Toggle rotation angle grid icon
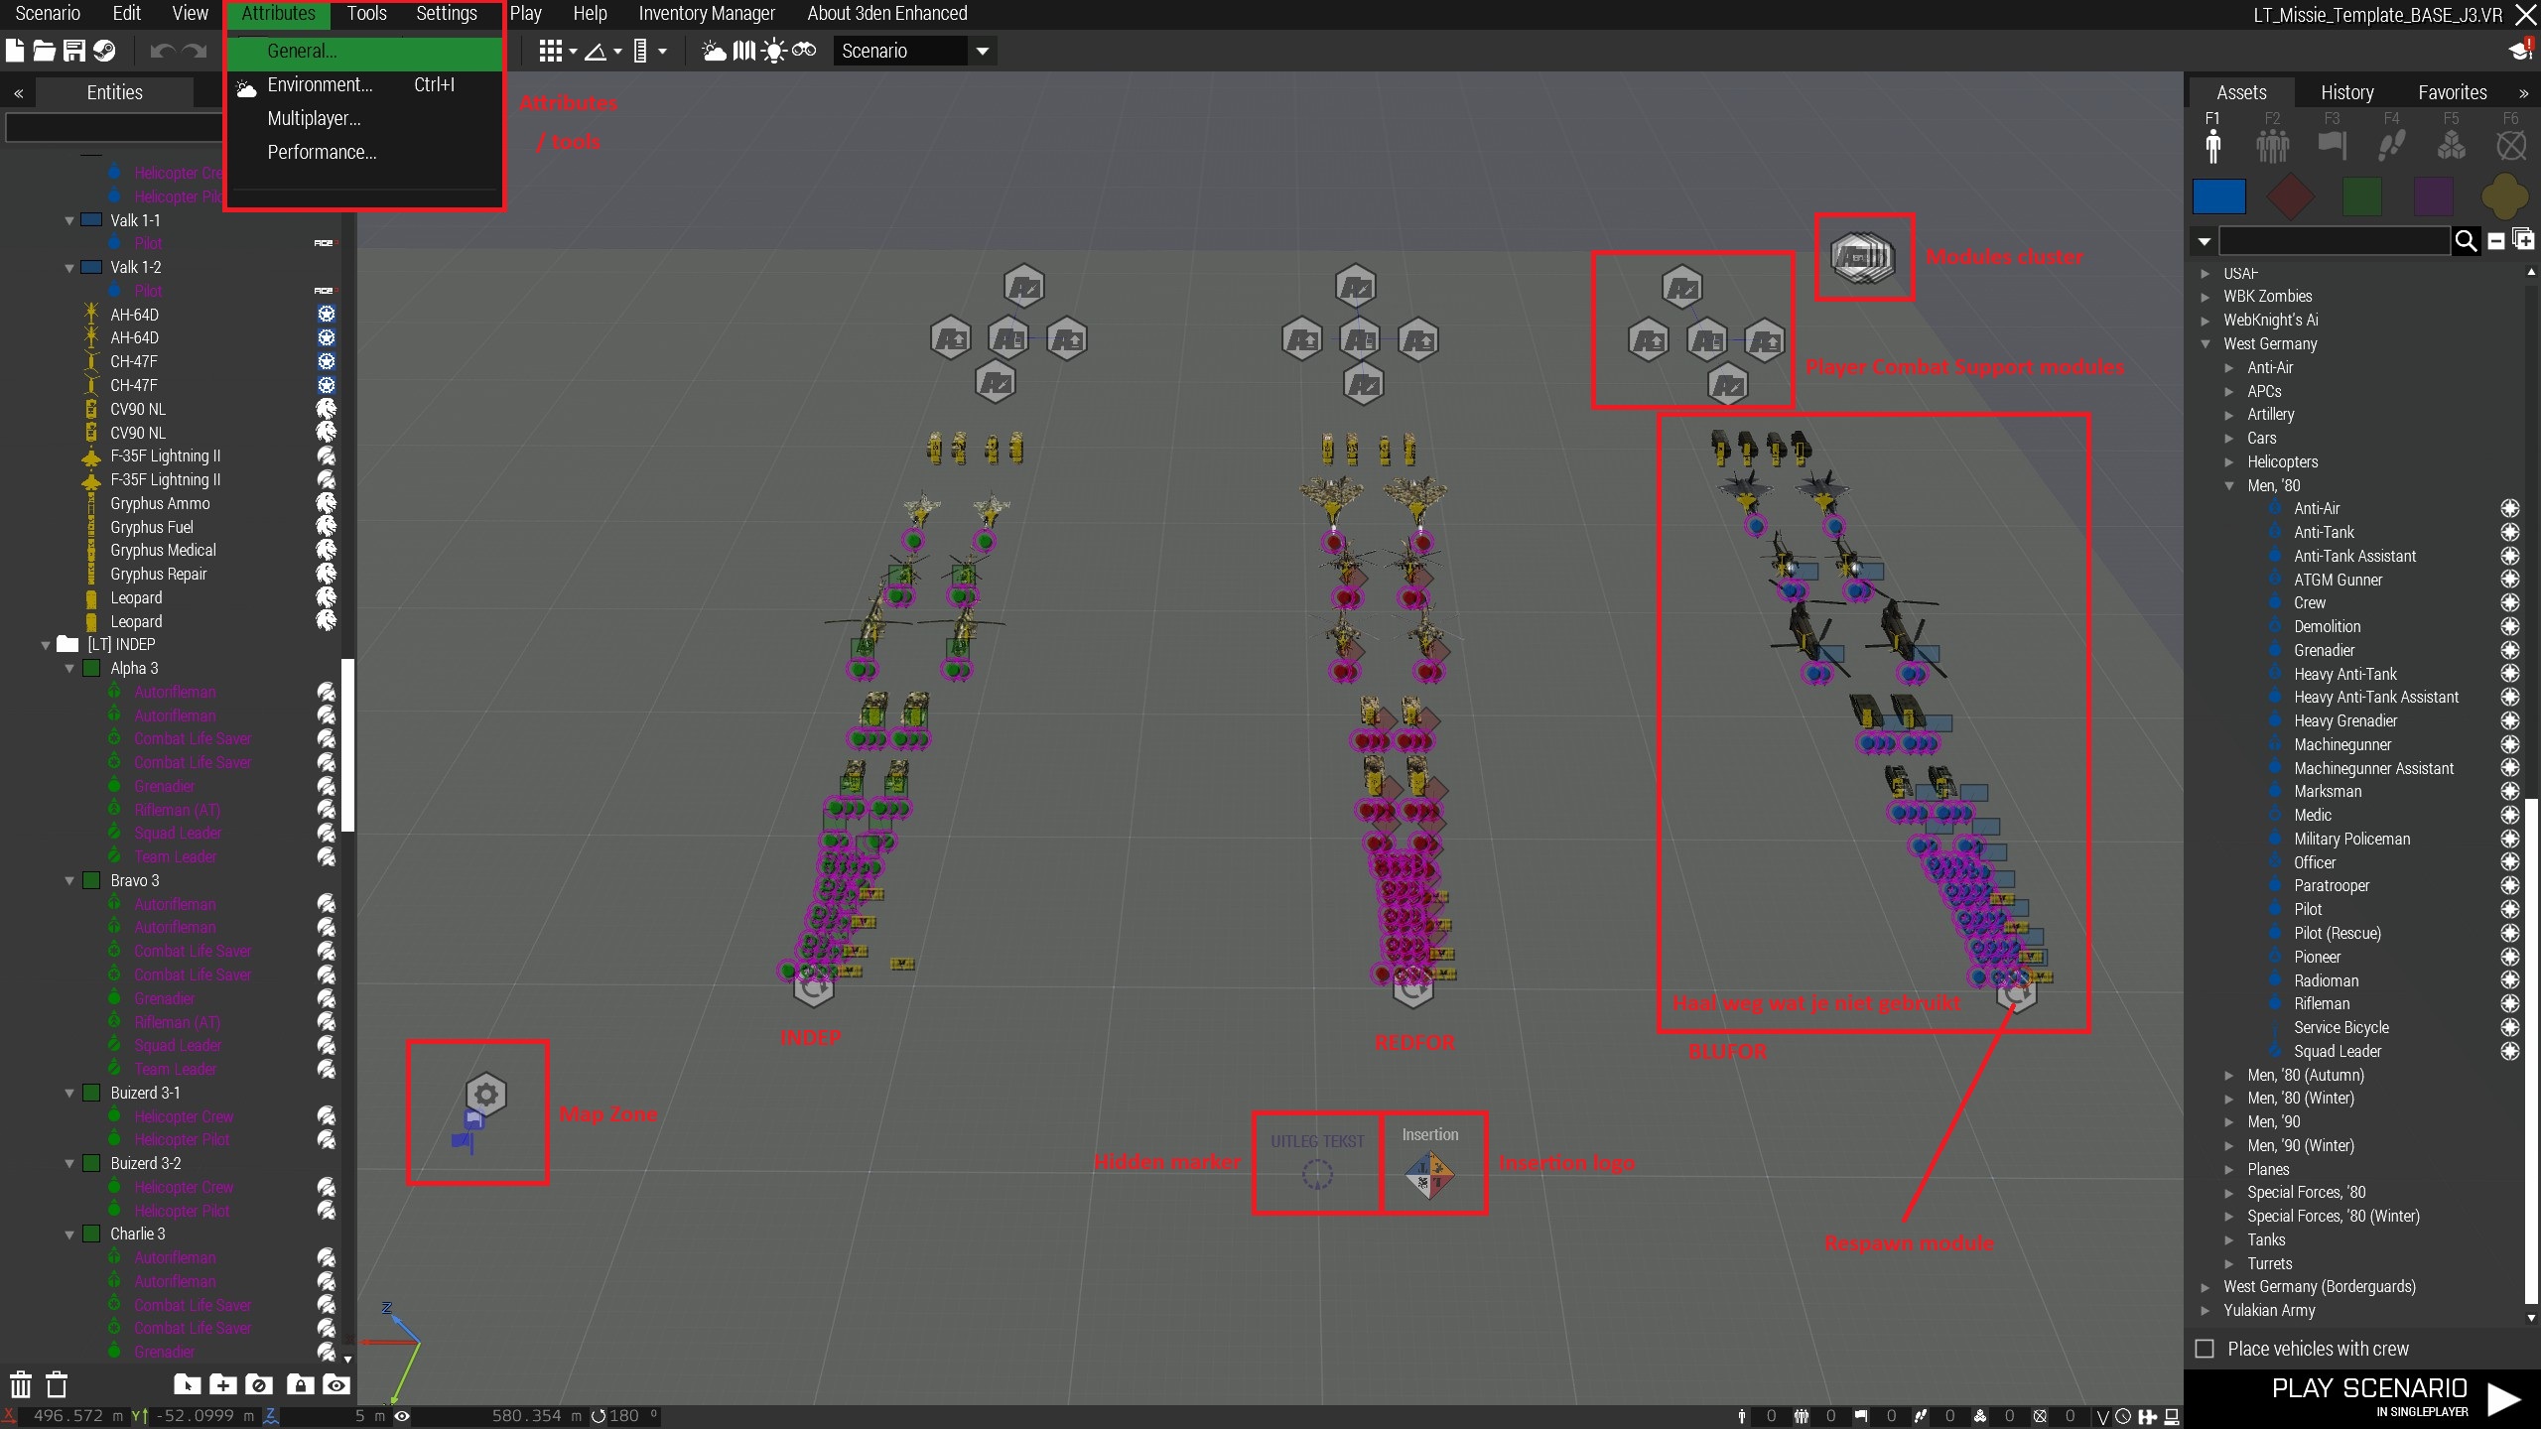Image resolution: width=2541 pixels, height=1429 pixels. pos(596,51)
